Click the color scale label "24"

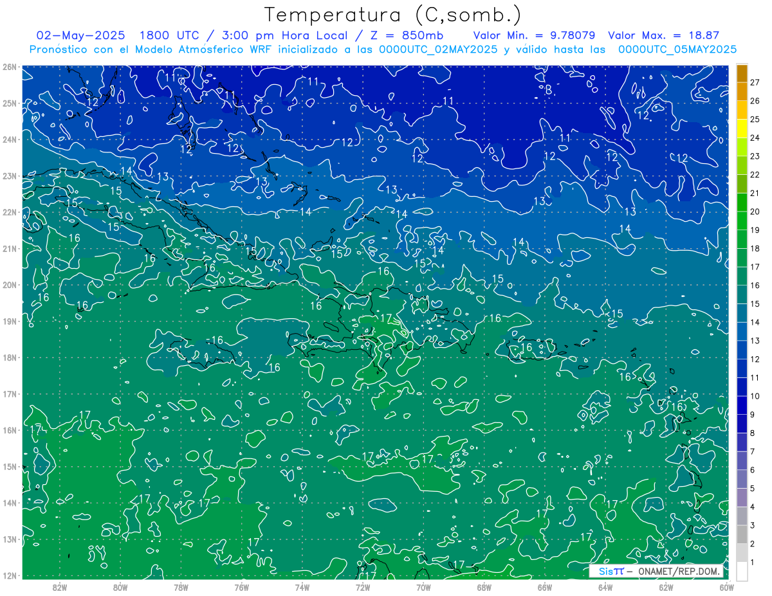tap(755, 138)
